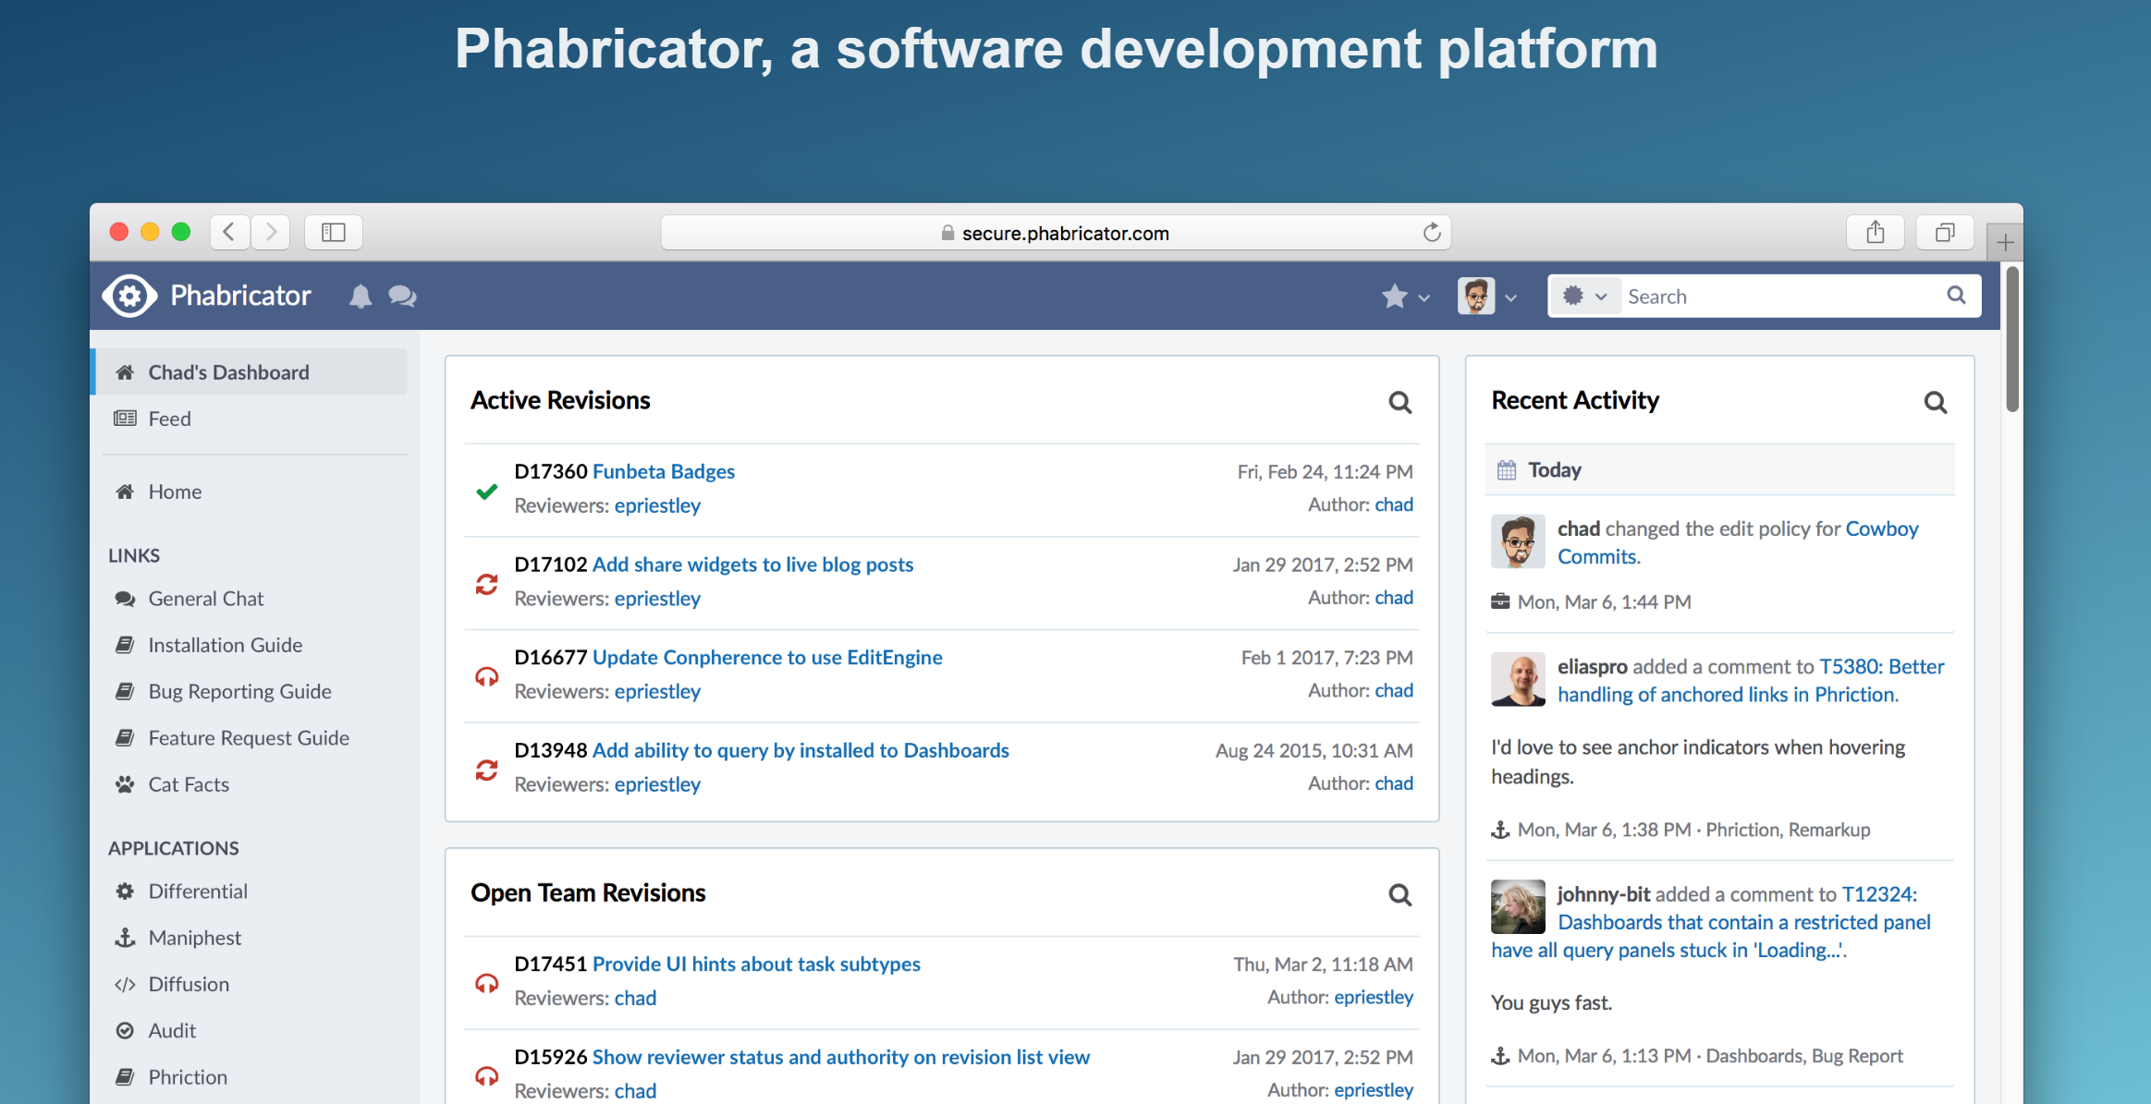Click the browser share icon
The height and width of the screenshot is (1104, 2151).
[1875, 232]
